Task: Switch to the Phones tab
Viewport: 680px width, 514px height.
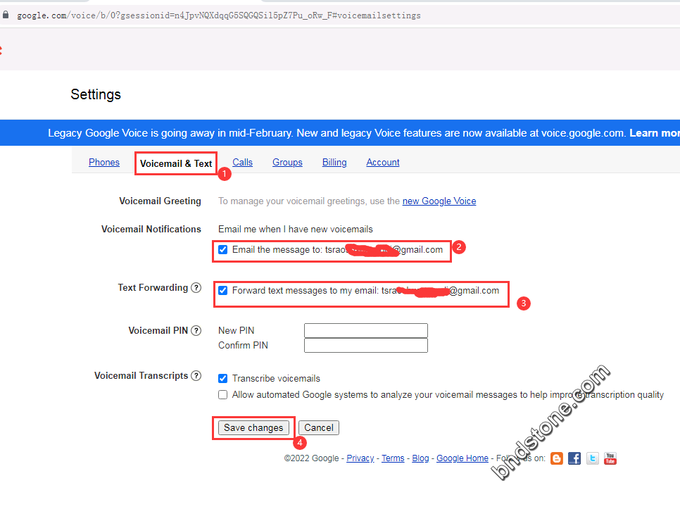Action: coord(104,162)
